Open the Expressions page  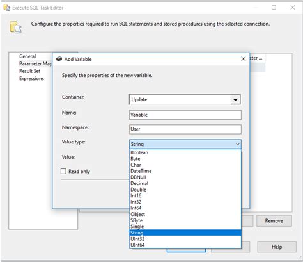(31, 79)
